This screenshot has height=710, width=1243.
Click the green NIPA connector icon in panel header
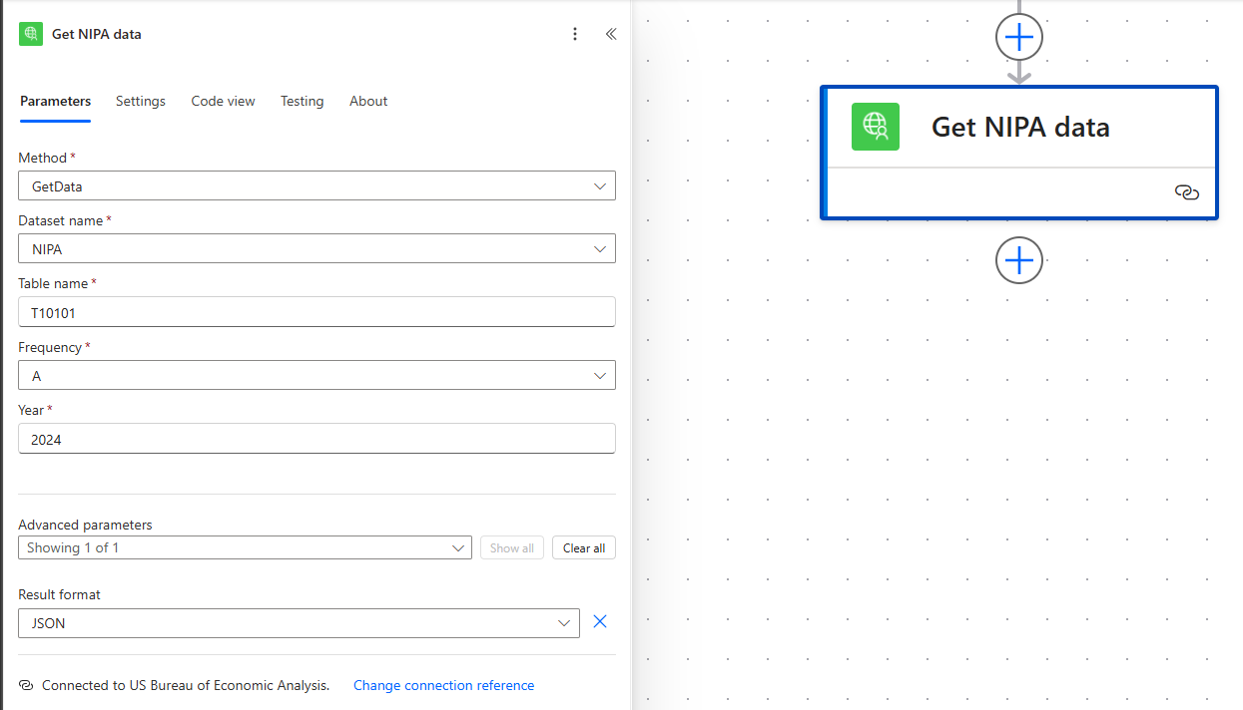click(x=31, y=34)
